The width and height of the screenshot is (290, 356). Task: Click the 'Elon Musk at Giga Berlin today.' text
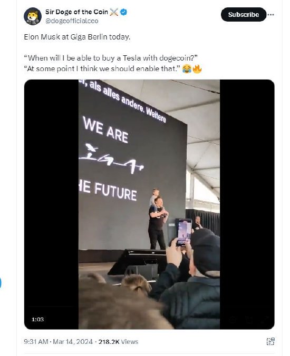tap(78, 37)
